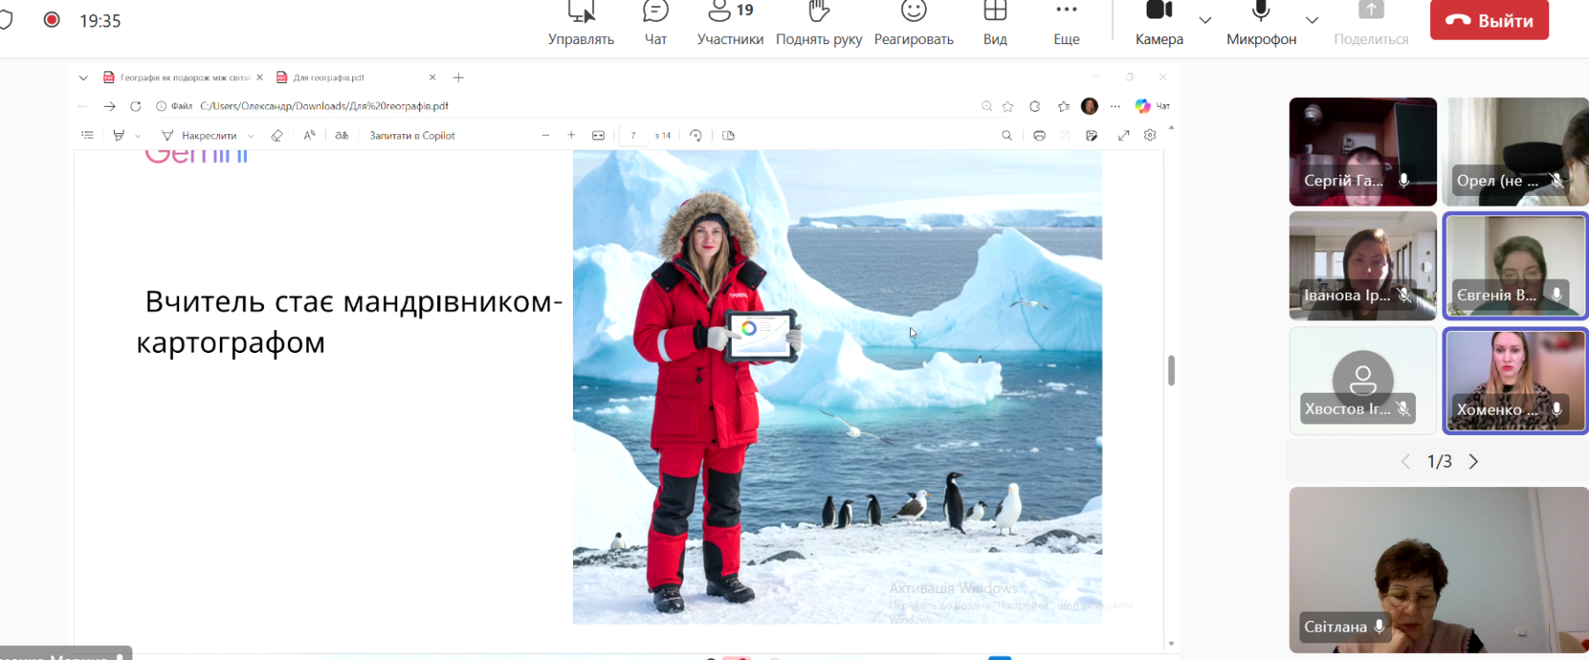Image resolution: width=1589 pixels, height=660 pixels.
Task: Leave the meeting with Выйти button
Action: click(x=1489, y=20)
